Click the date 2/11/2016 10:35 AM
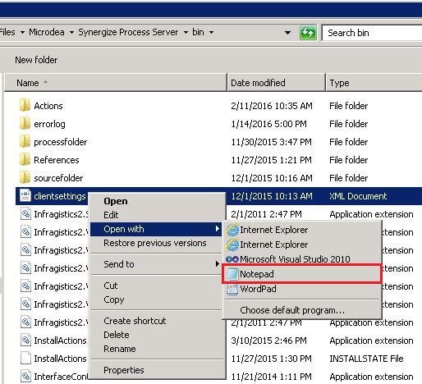Image resolution: width=422 pixels, height=384 pixels. (272, 106)
